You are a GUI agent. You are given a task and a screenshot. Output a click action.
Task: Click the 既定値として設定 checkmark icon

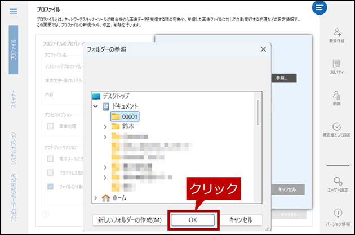pyautogui.click(x=337, y=127)
